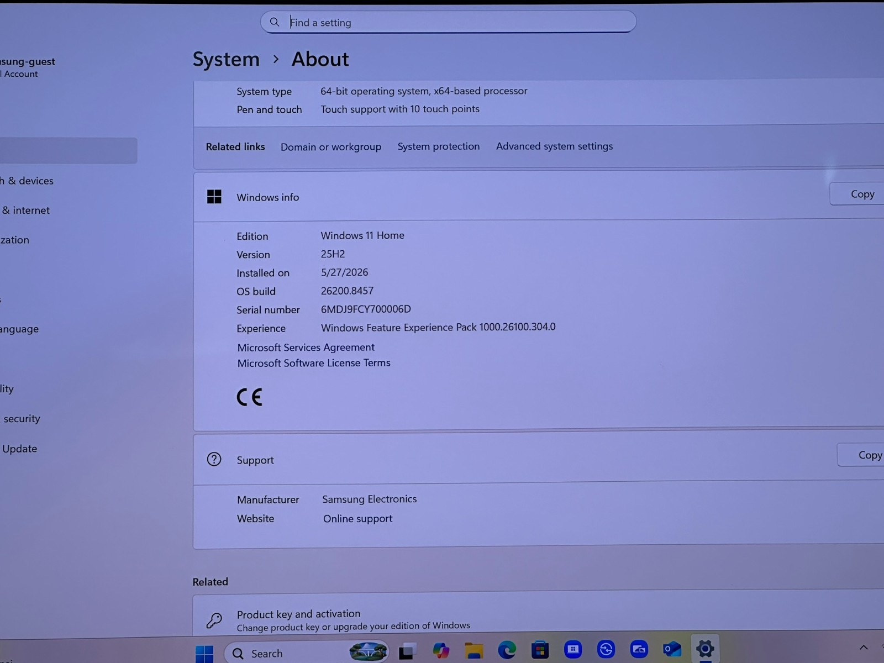Open Outlook from the taskbar
884x663 pixels.
click(672, 649)
